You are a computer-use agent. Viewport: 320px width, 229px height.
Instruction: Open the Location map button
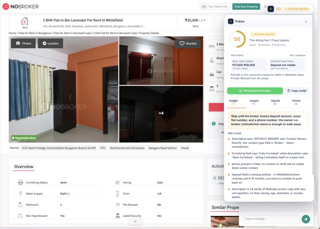(50, 43)
